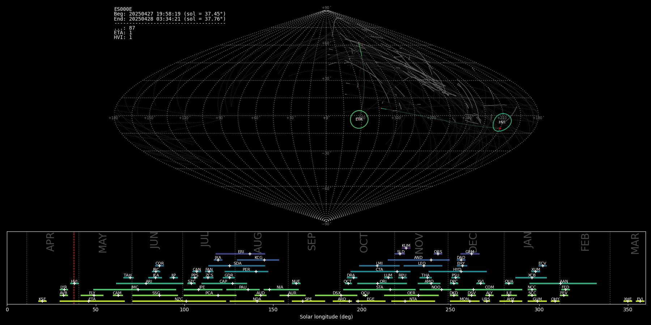Click the XHE shower label in timeline

coord(628,299)
